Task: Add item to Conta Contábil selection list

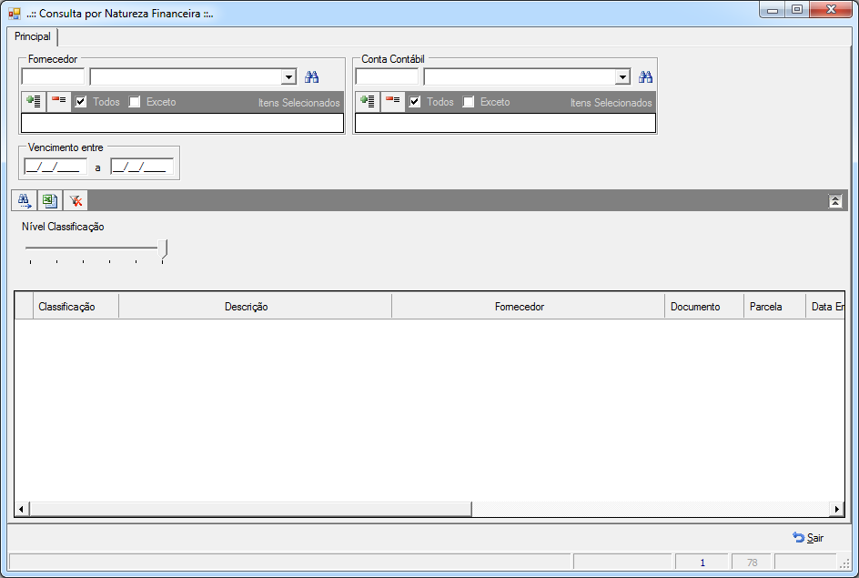Action: pyautogui.click(x=369, y=101)
